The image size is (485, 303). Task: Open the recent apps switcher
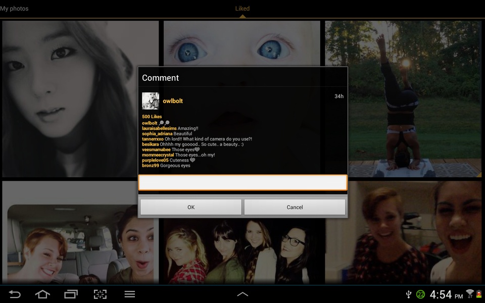[x=71, y=294]
